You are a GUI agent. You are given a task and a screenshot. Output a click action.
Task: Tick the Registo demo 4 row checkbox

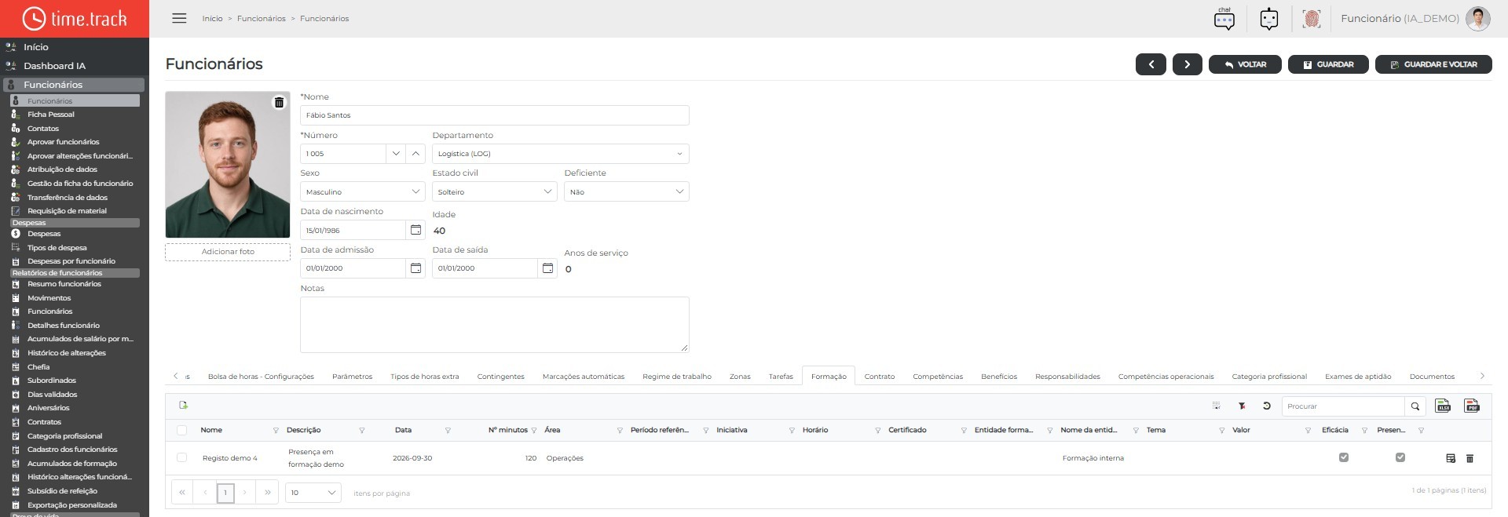(182, 457)
